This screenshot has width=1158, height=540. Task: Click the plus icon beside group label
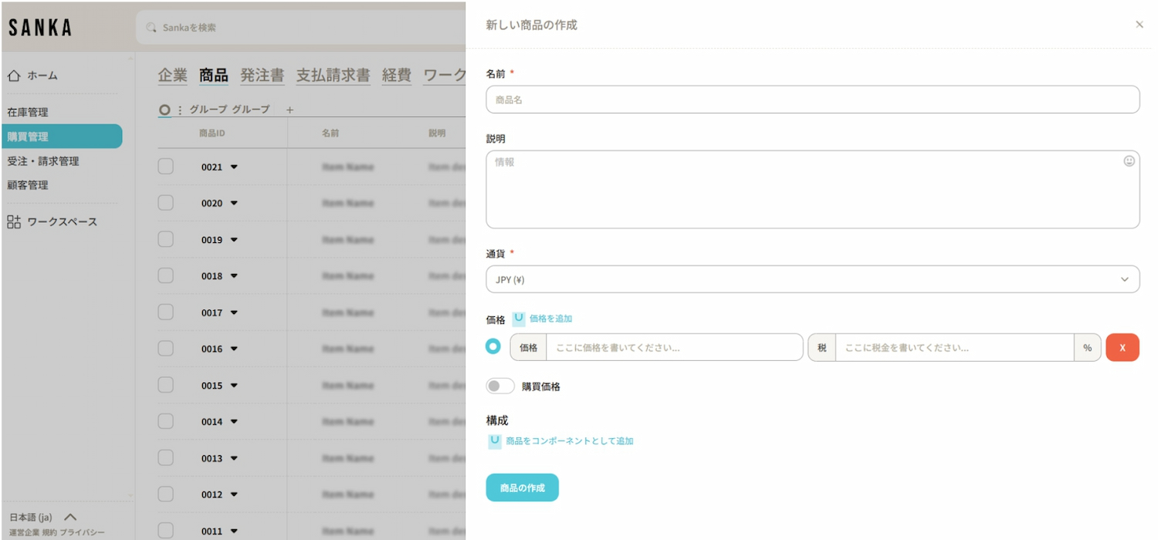[290, 110]
